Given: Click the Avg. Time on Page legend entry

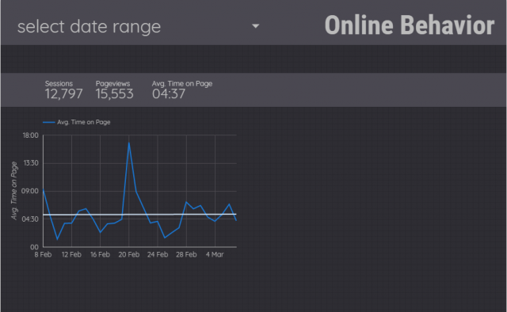Looking at the screenshot, I should coord(77,122).
